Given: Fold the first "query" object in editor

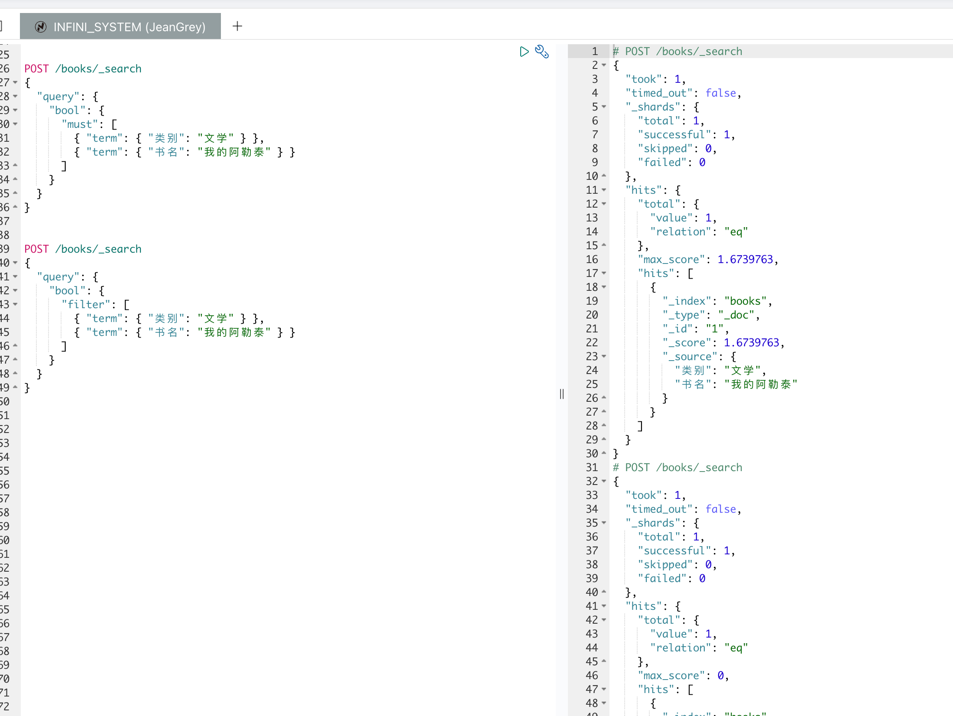Looking at the screenshot, I should click(16, 97).
